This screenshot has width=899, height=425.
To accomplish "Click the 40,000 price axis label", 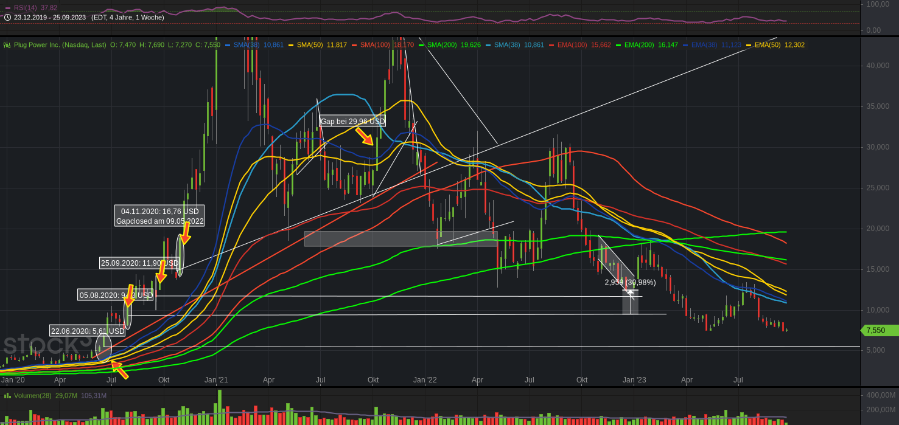I will click(x=878, y=66).
